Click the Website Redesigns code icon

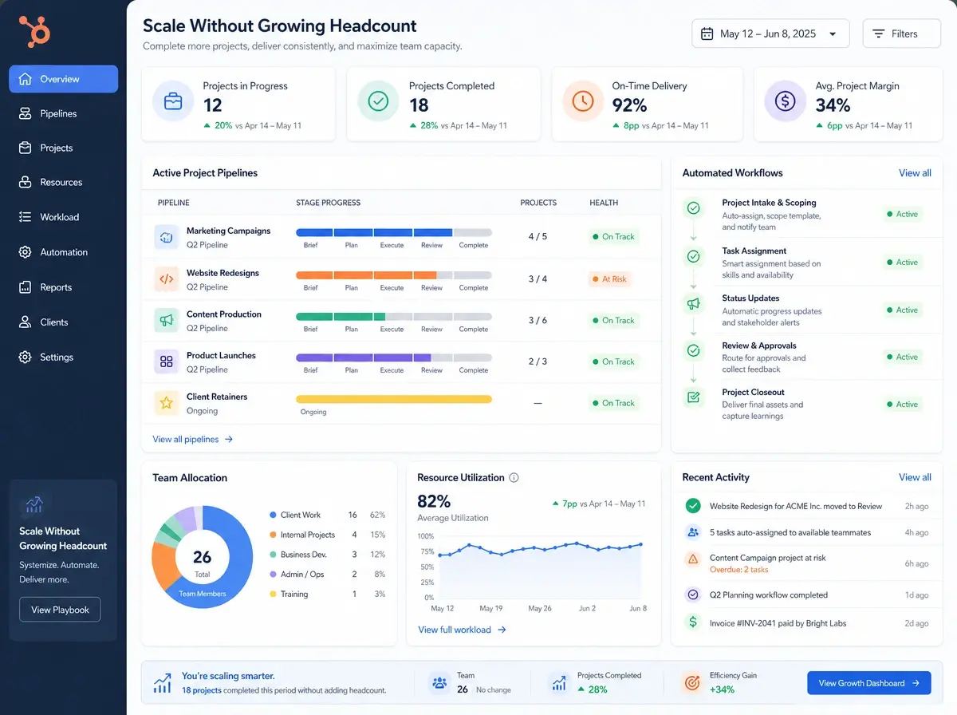point(166,279)
